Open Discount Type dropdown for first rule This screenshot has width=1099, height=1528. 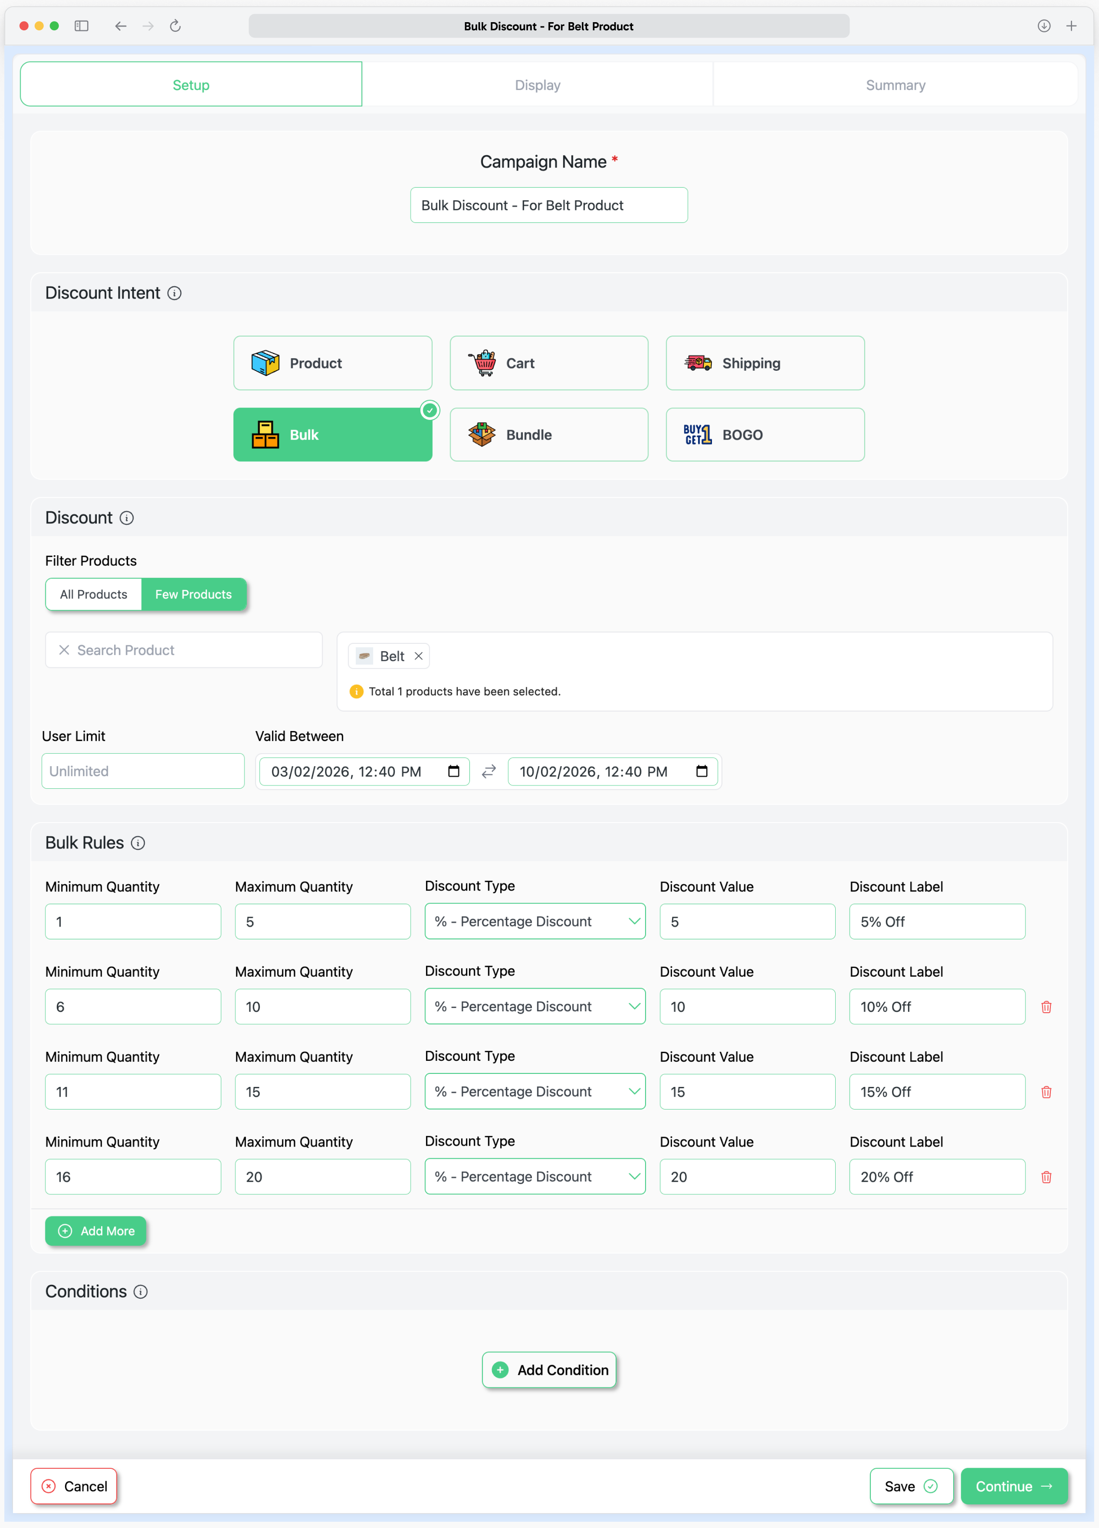[x=535, y=922]
